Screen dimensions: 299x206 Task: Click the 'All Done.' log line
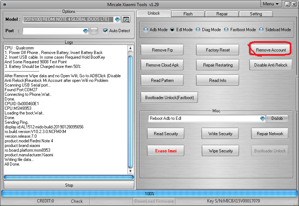pyautogui.click(x=12, y=164)
